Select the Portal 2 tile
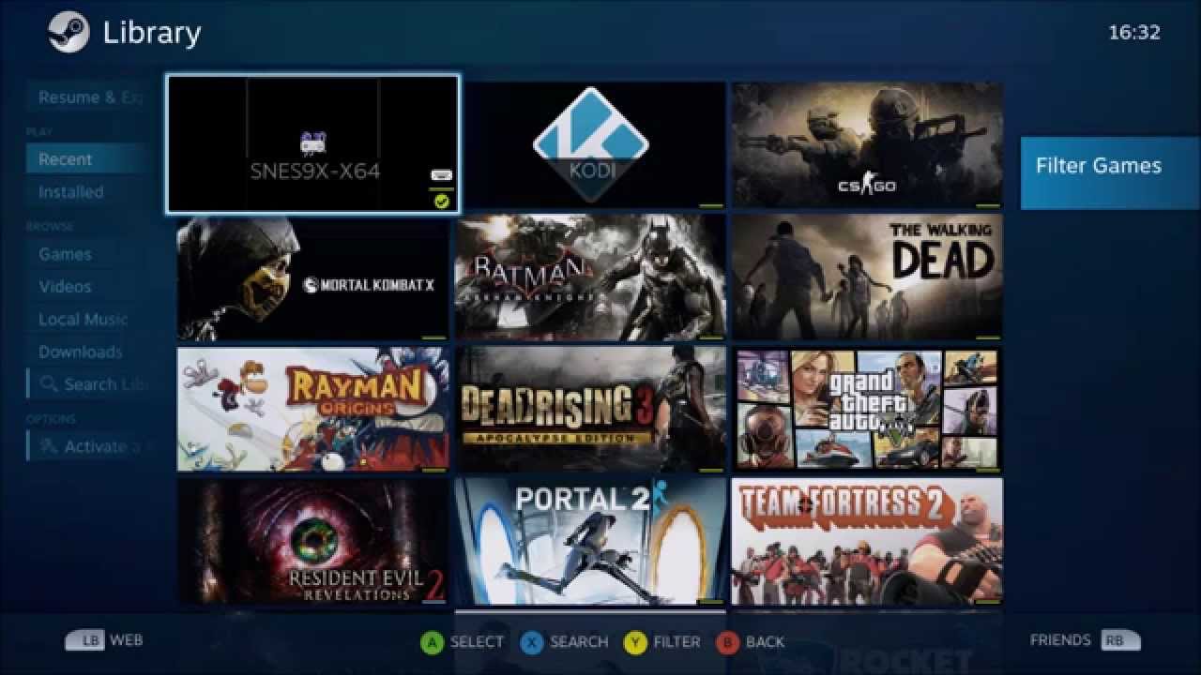The height and width of the screenshot is (675, 1201). (591, 541)
